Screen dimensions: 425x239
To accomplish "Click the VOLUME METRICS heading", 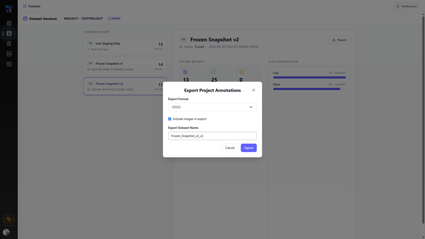I will point(191,61).
